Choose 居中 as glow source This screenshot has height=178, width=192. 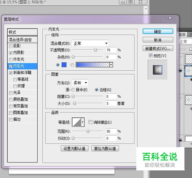pos(73,90)
